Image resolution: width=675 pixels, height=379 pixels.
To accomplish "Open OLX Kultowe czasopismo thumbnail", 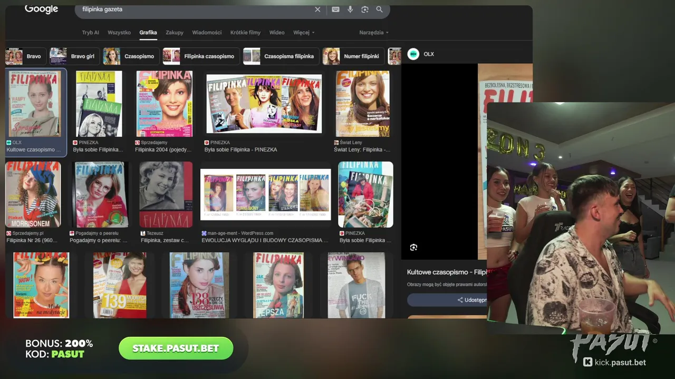I will [36, 104].
